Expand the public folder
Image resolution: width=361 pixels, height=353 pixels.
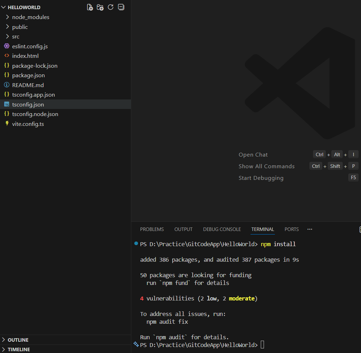coord(20,27)
